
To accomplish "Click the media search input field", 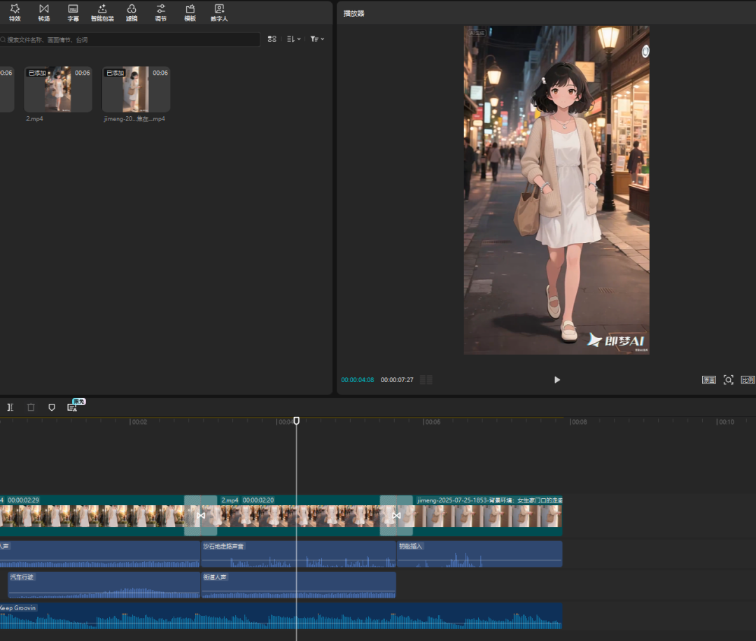I will pos(129,39).
